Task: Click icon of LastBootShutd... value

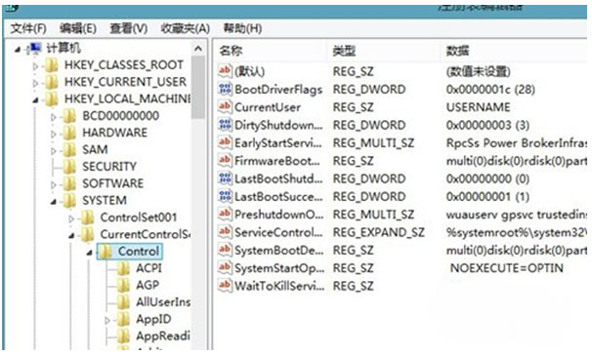Action: [x=225, y=177]
